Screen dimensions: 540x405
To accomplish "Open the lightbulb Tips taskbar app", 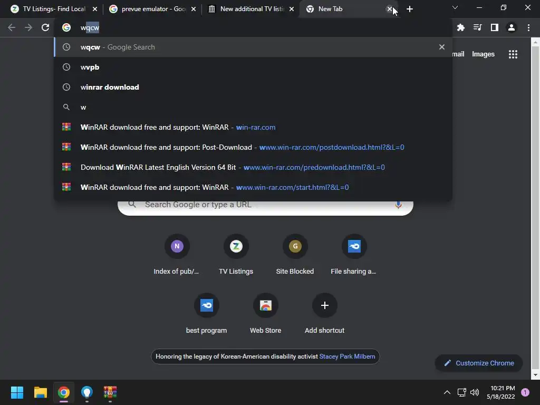I will [87, 392].
